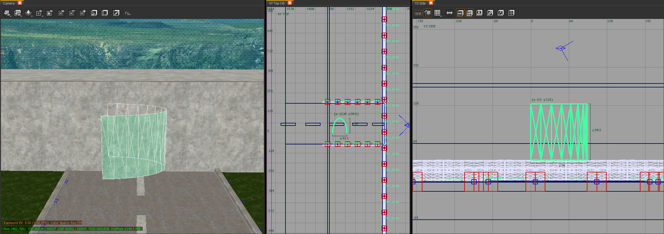
Task: Click the 3D lock selection icon
Action: [x=50, y=13]
